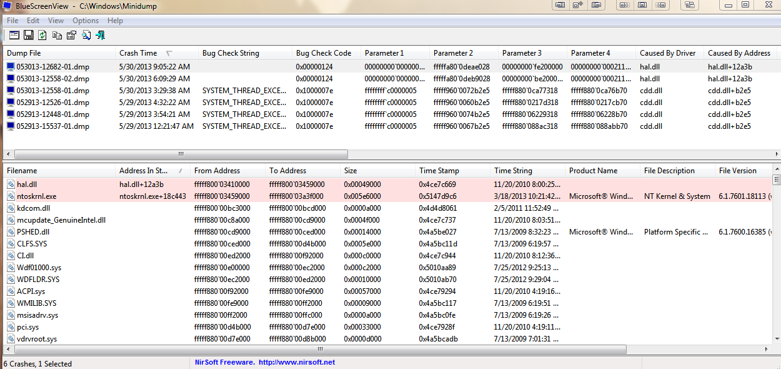Open the Options menu

86,21
